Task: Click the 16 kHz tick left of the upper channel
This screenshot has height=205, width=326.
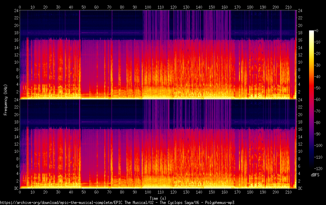Action: point(15,40)
